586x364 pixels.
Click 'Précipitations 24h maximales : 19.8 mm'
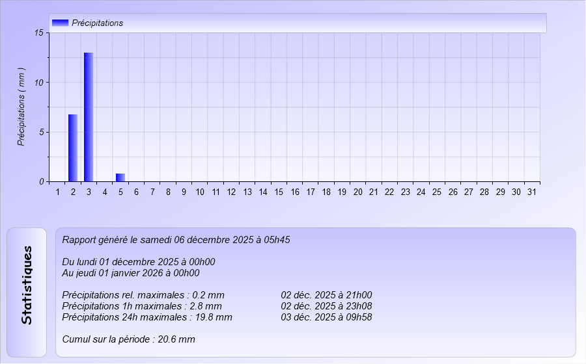point(146,317)
